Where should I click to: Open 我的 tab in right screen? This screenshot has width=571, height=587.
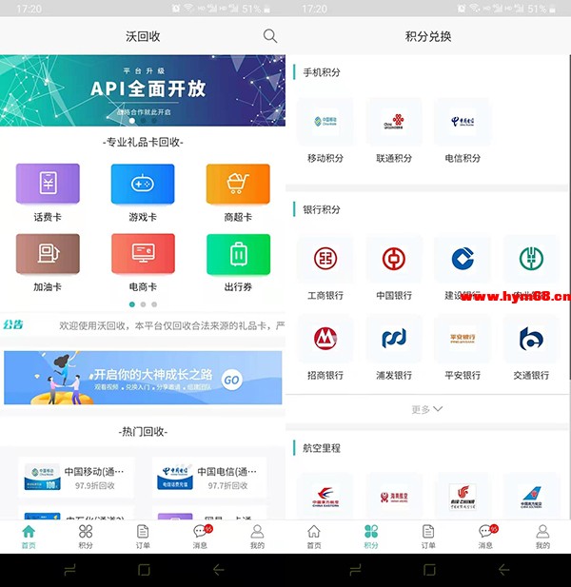point(542,537)
